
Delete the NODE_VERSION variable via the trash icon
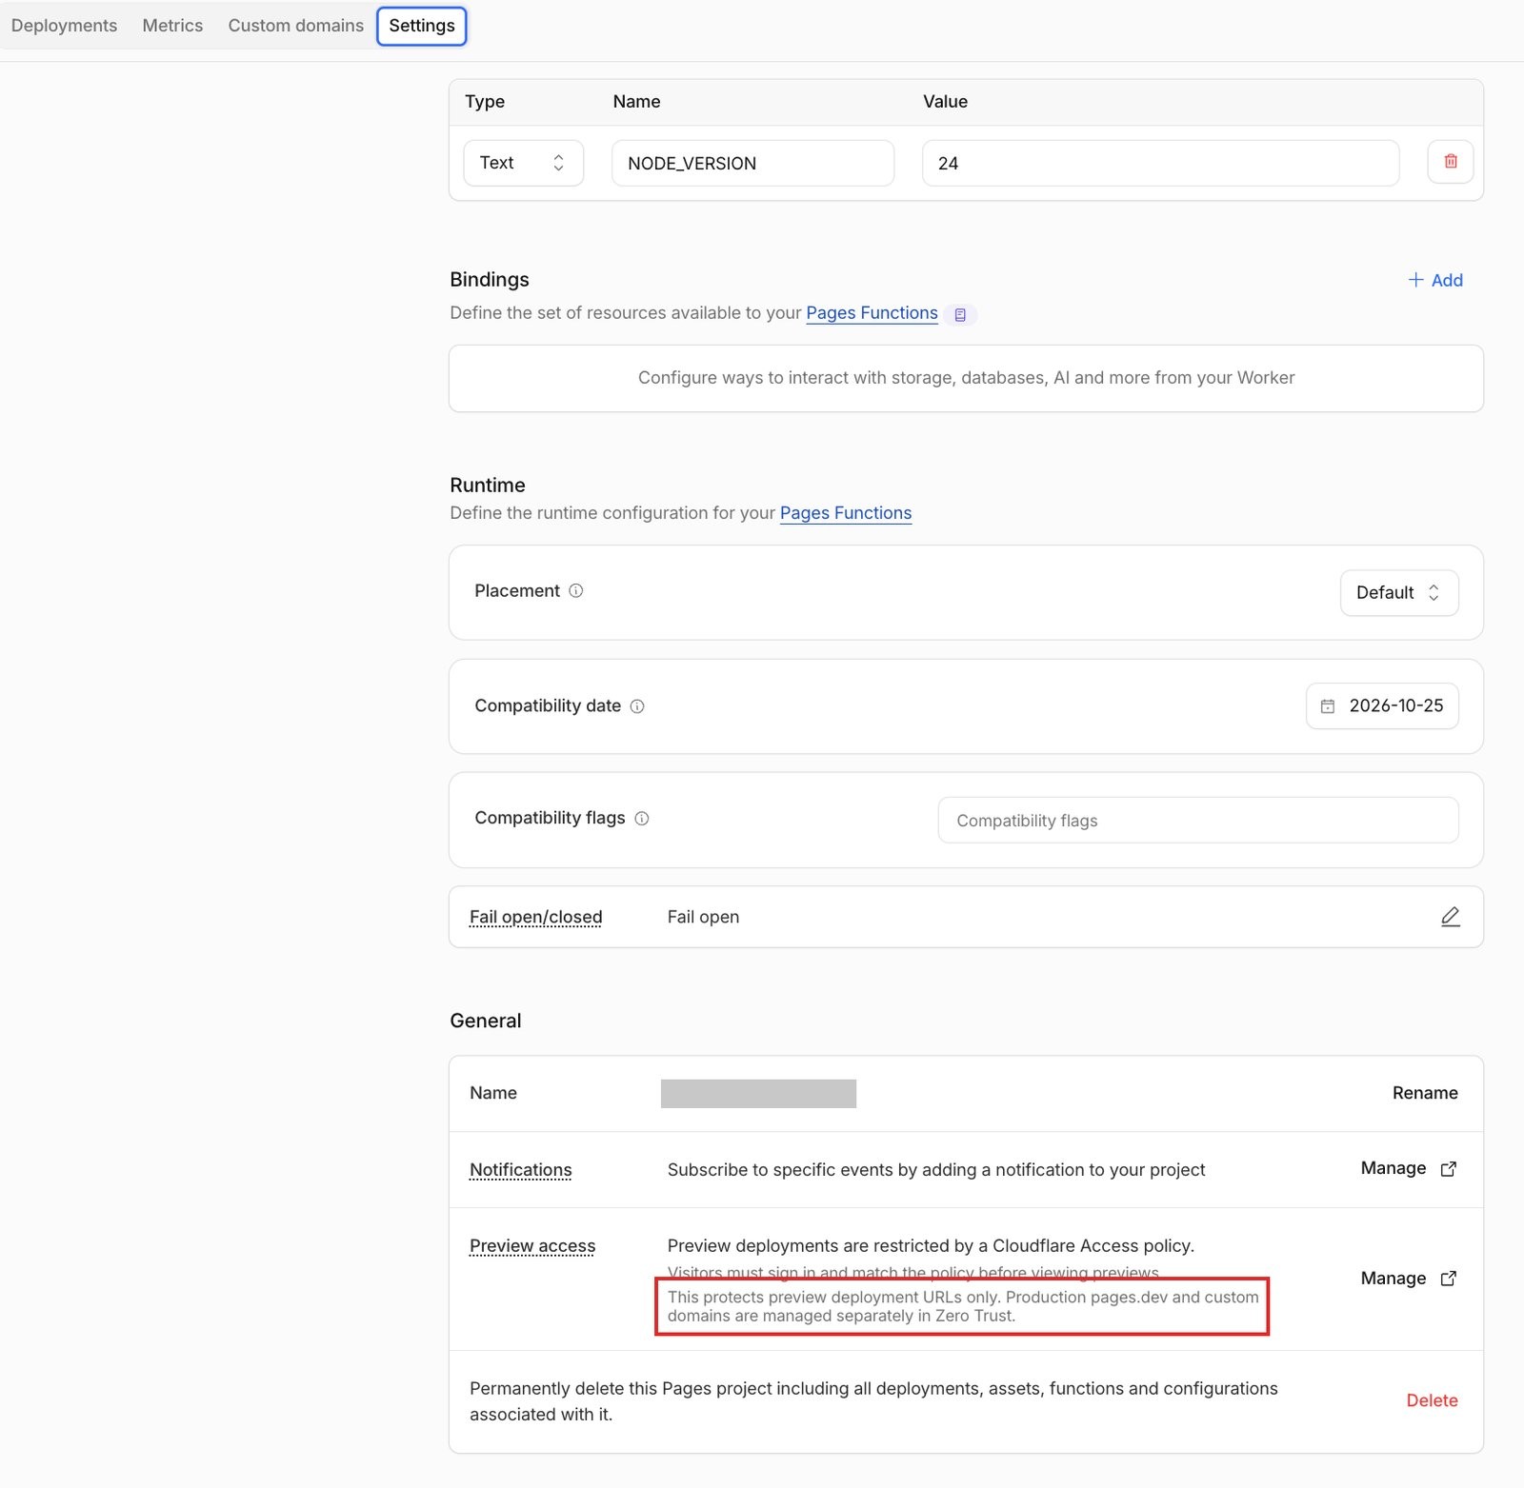1450,162
